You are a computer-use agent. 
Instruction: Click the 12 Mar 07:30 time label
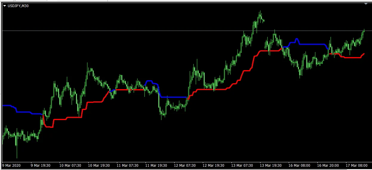click(x=185, y=165)
